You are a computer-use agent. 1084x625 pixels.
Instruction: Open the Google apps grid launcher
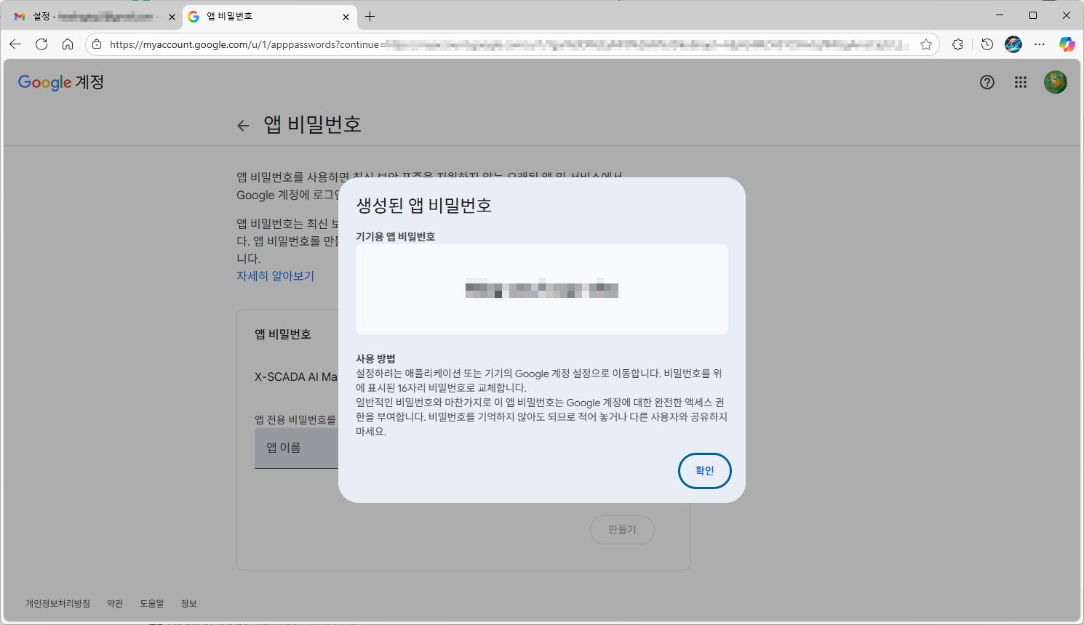click(1020, 82)
